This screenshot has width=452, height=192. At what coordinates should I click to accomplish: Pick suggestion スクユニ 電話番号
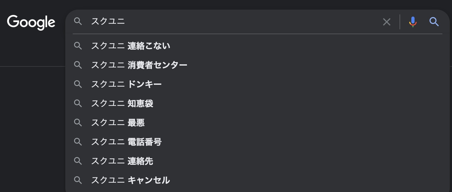258,142
